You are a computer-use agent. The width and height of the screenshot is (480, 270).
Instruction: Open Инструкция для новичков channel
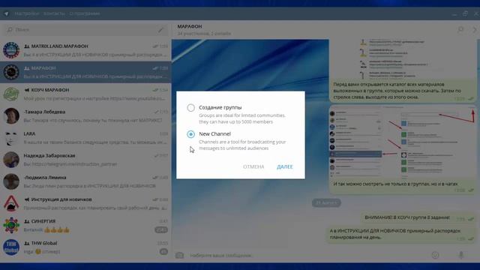point(85,203)
